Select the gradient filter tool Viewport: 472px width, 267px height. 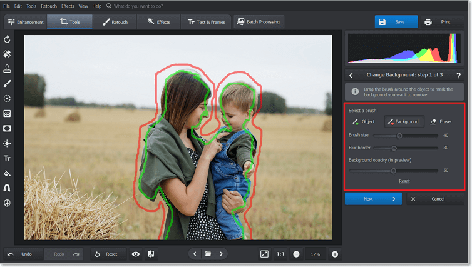point(7,114)
